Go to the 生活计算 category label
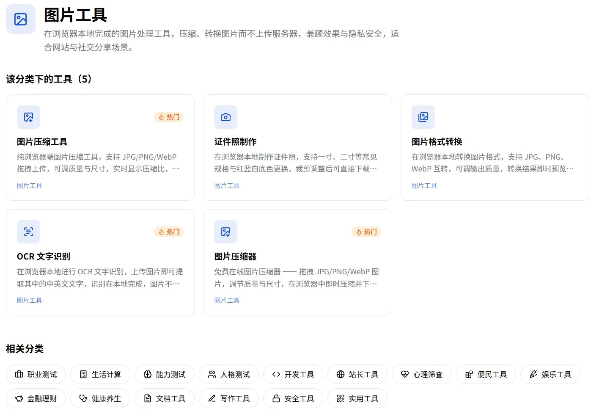Image resolution: width=591 pixels, height=417 pixels. click(x=107, y=374)
